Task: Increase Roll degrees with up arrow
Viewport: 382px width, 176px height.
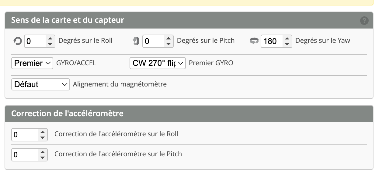Action: (x=50, y=38)
